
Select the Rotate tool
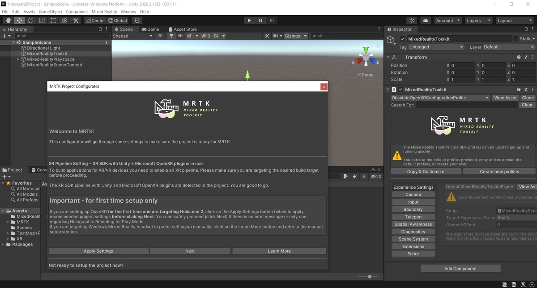30,21
